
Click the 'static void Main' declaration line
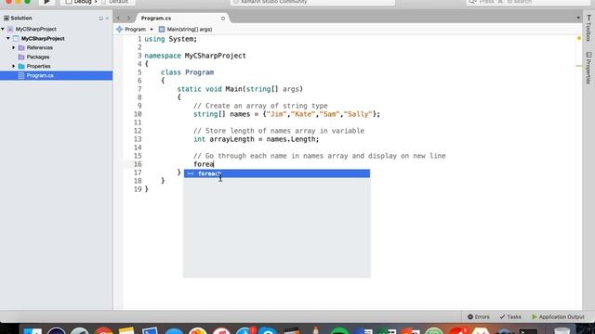[240, 89]
